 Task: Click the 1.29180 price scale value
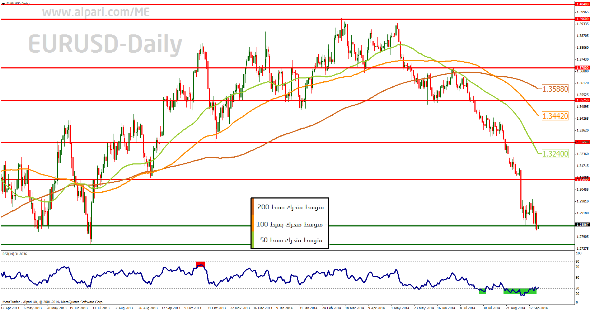pyautogui.click(x=582, y=213)
